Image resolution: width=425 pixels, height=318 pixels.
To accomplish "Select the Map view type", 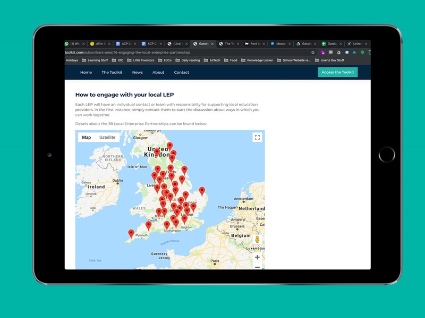I will coord(86,137).
